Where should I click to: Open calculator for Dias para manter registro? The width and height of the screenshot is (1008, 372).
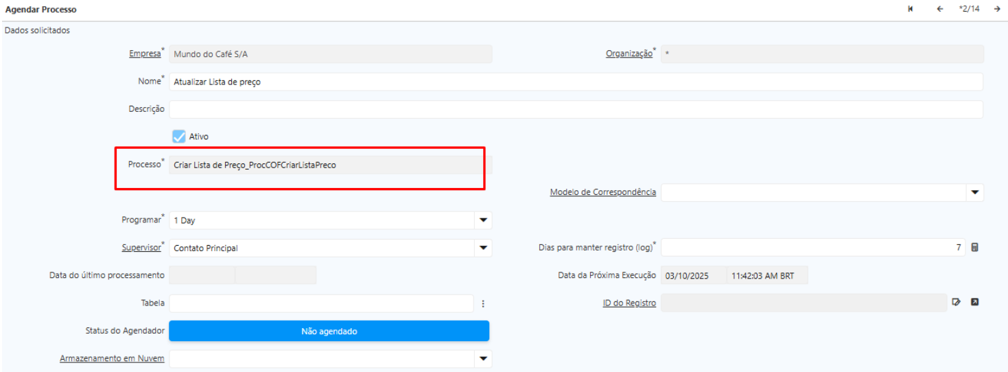pos(974,248)
